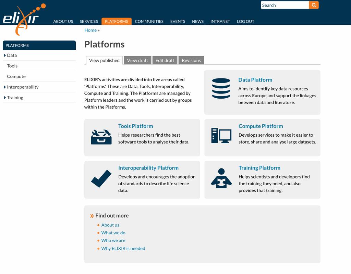Image resolution: width=351 pixels, height=274 pixels.
Task: Follow the Why ELIXIR is needed link
Action: coord(123,249)
